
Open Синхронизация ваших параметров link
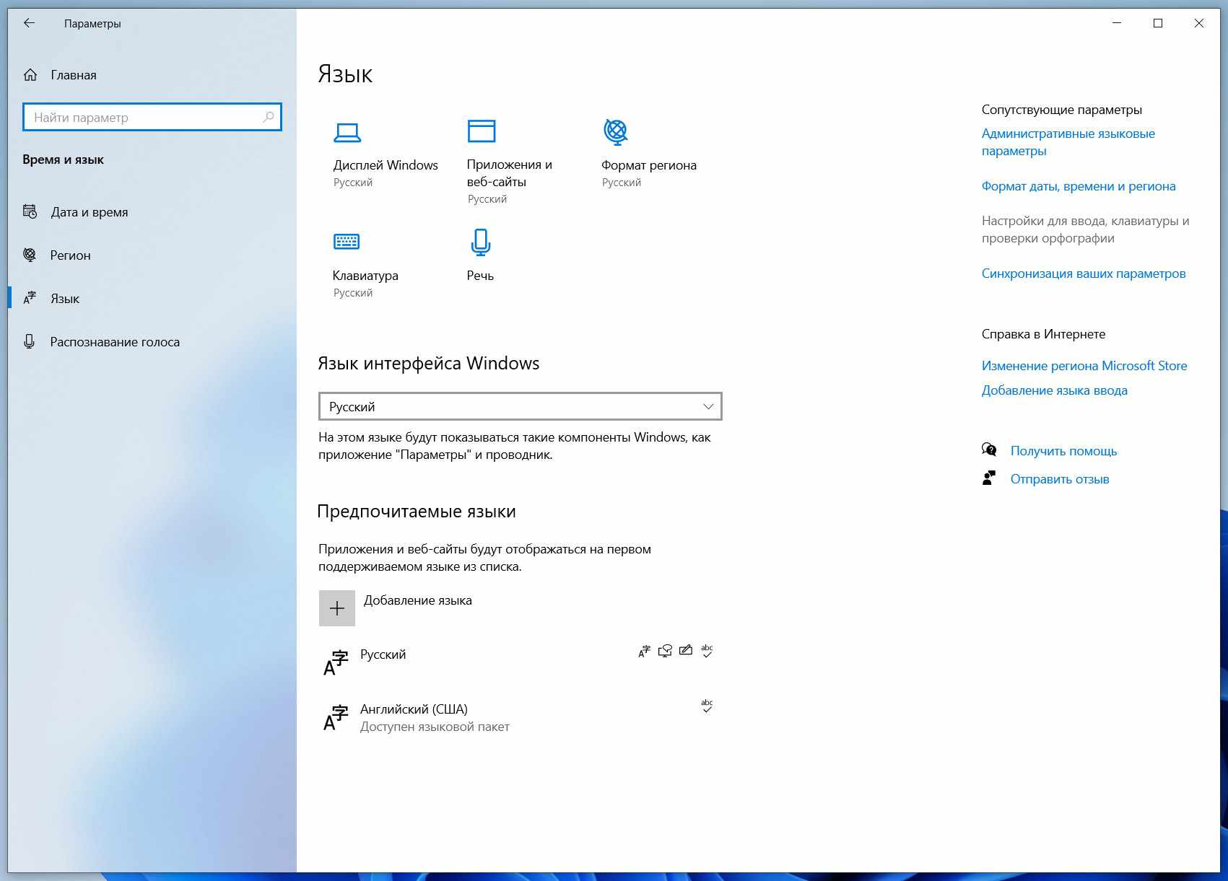[x=1083, y=273]
